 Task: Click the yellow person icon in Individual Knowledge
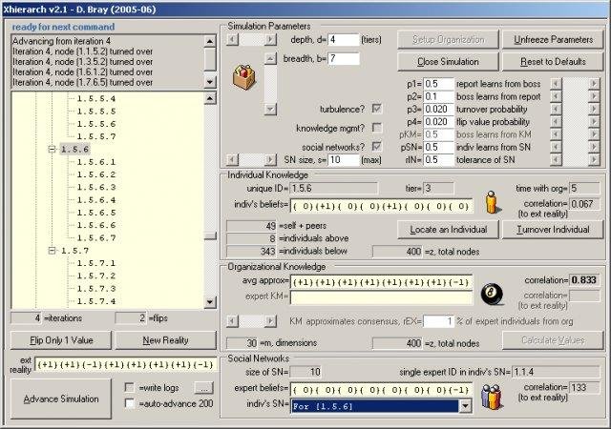493,202
